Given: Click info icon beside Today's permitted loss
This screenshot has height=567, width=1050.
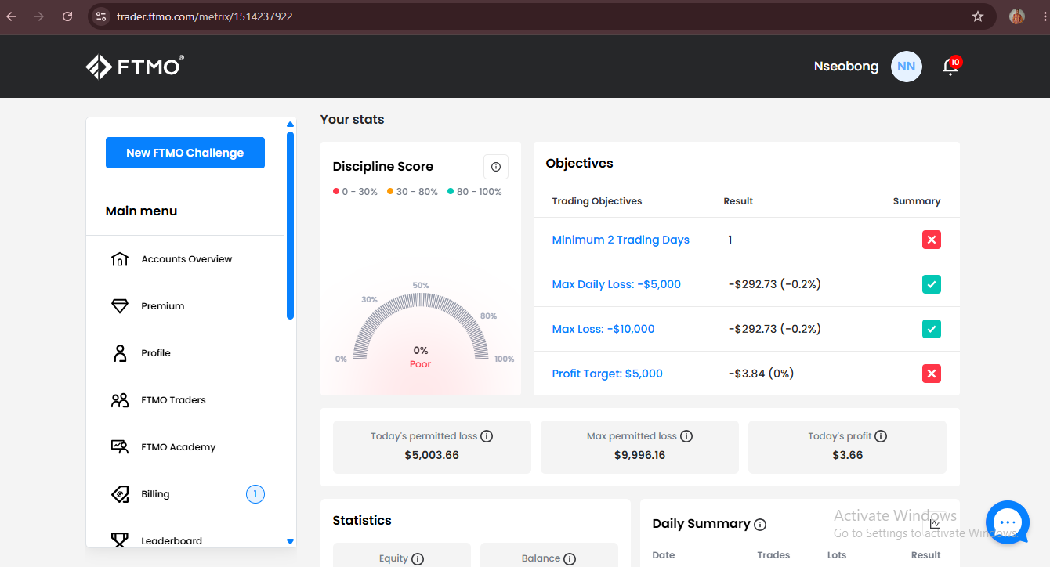Looking at the screenshot, I should click(x=487, y=436).
